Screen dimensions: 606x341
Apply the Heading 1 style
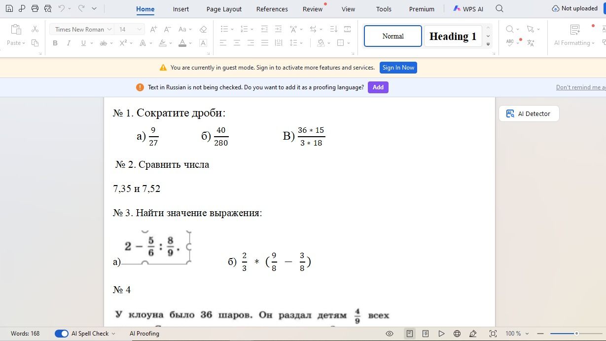[x=453, y=36]
